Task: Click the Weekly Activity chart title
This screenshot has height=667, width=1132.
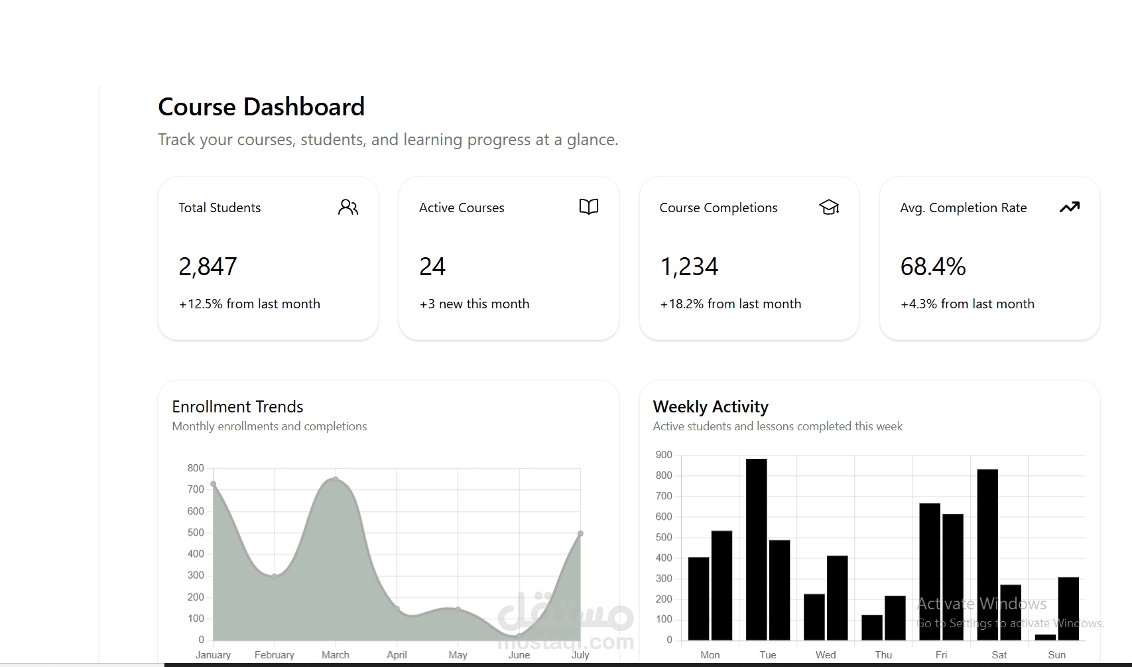Action: pyautogui.click(x=710, y=406)
